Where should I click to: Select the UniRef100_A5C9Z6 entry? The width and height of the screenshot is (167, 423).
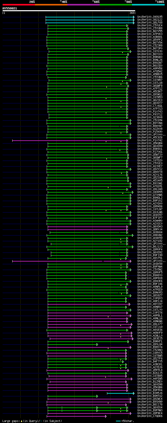click(150, 138)
